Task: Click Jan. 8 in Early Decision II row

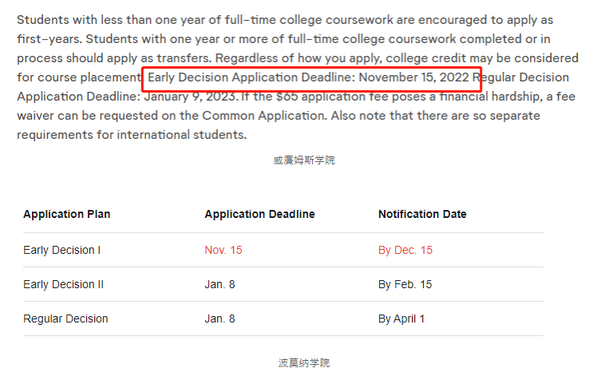Action: (x=219, y=284)
